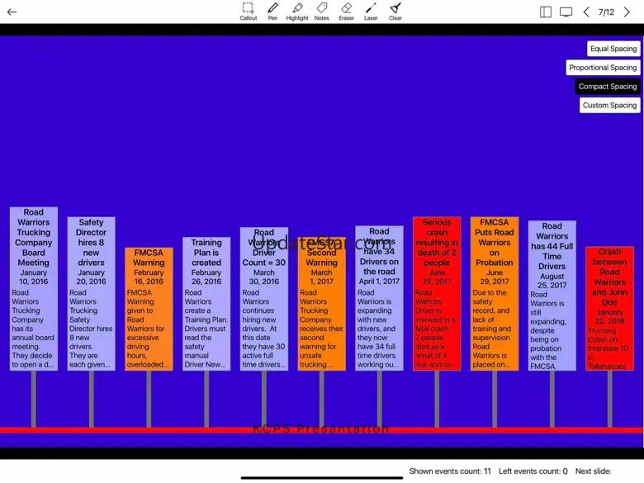The width and height of the screenshot is (644, 483).
Task: Choose Equal Spacing layout
Action: pos(613,49)
